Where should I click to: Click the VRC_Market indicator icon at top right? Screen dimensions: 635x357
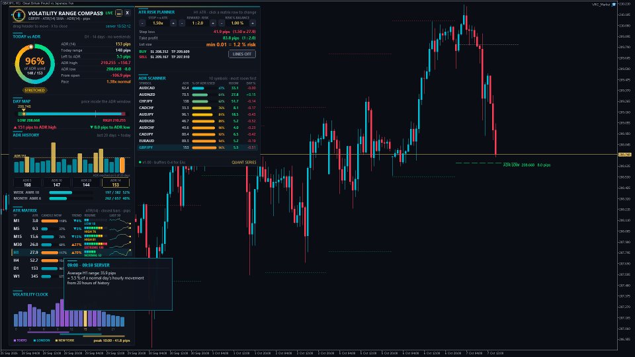coord(614,5)
